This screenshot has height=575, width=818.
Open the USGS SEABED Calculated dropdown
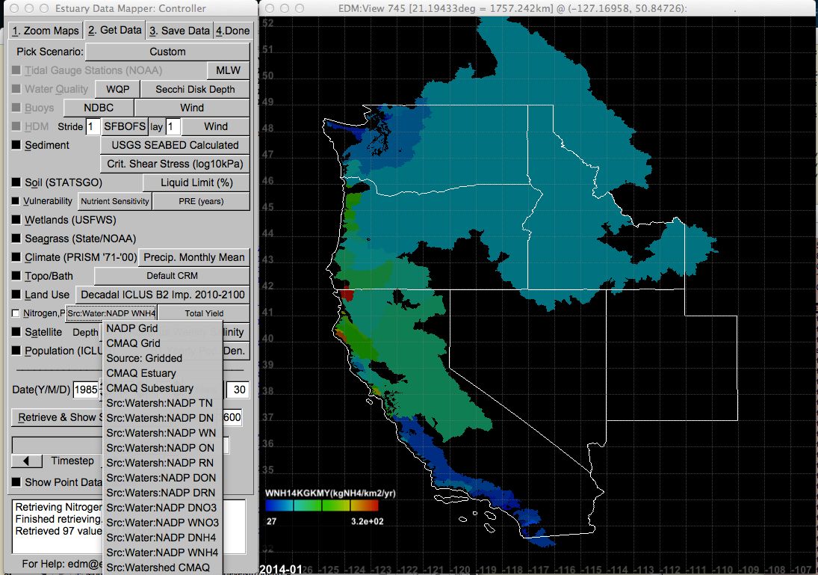(x=175, y=145)
